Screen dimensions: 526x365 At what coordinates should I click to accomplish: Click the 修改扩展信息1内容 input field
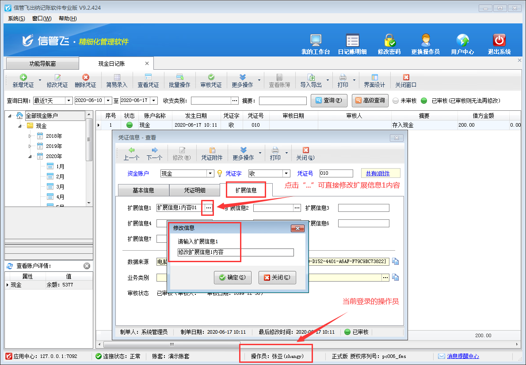coord(235,252)
